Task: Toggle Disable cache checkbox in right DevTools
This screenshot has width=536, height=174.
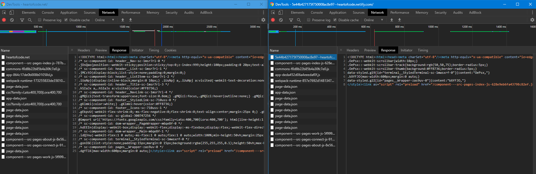Action: [335, 20]
